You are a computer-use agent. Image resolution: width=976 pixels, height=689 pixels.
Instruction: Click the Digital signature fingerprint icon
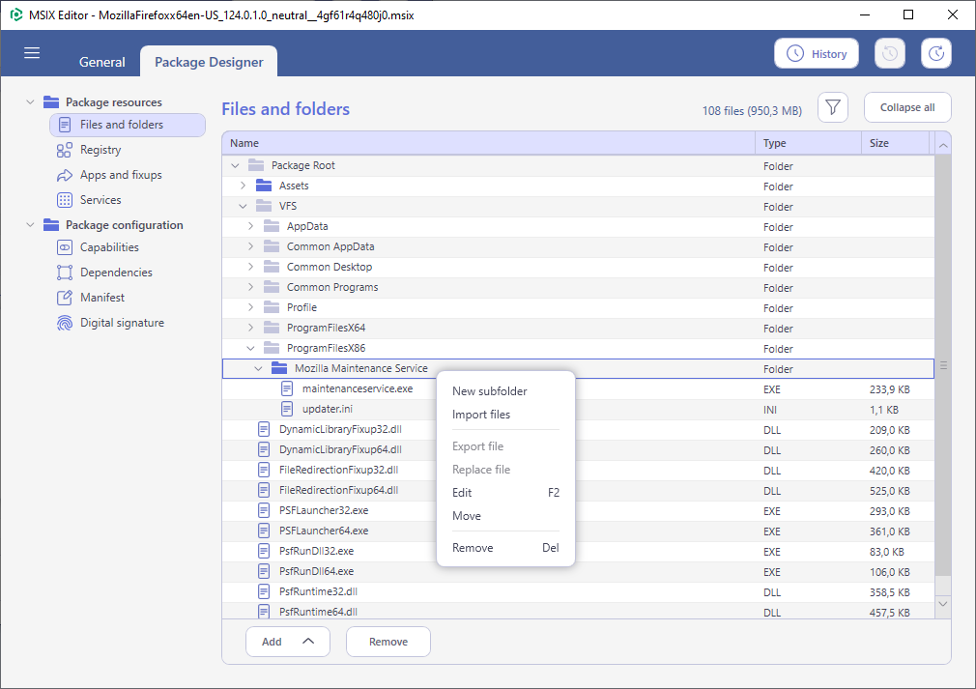tap(64, 323)
